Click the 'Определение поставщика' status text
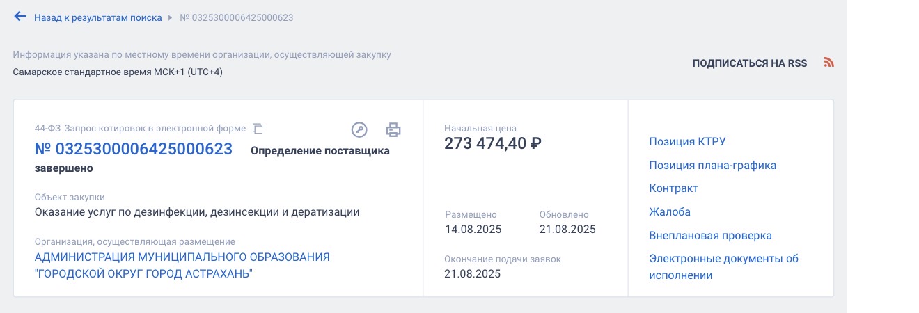The image size is (919, 313). tap(320, 150)
